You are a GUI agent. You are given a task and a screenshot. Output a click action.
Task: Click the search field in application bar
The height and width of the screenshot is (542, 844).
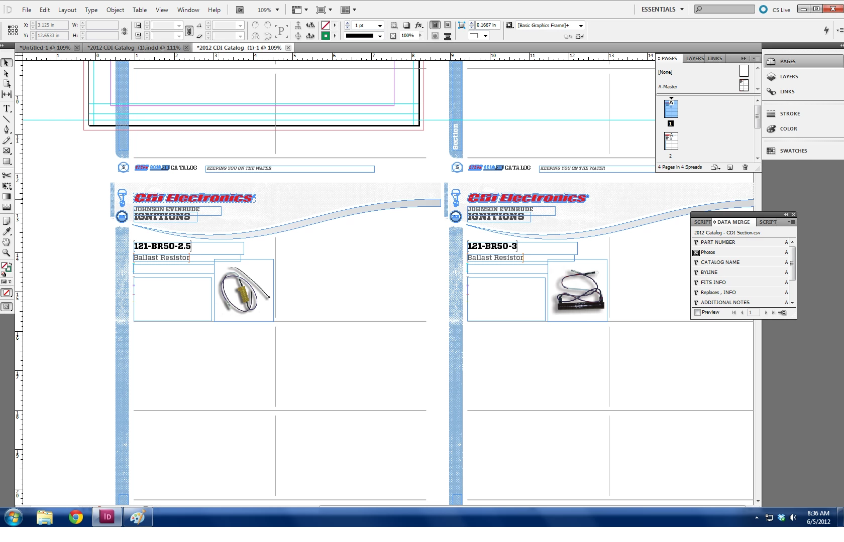tap(724, 9)
